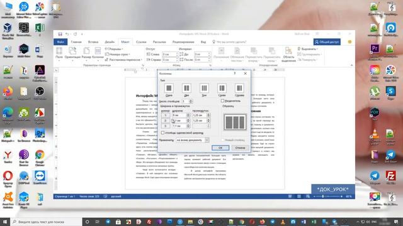
Task: Open the Файл tab
Action: click(x=60, y=42)
